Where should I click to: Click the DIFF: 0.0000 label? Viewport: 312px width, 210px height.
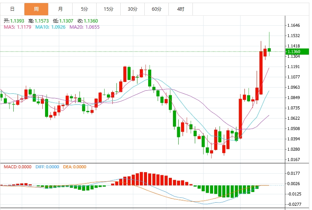click(x=47, y=167)
